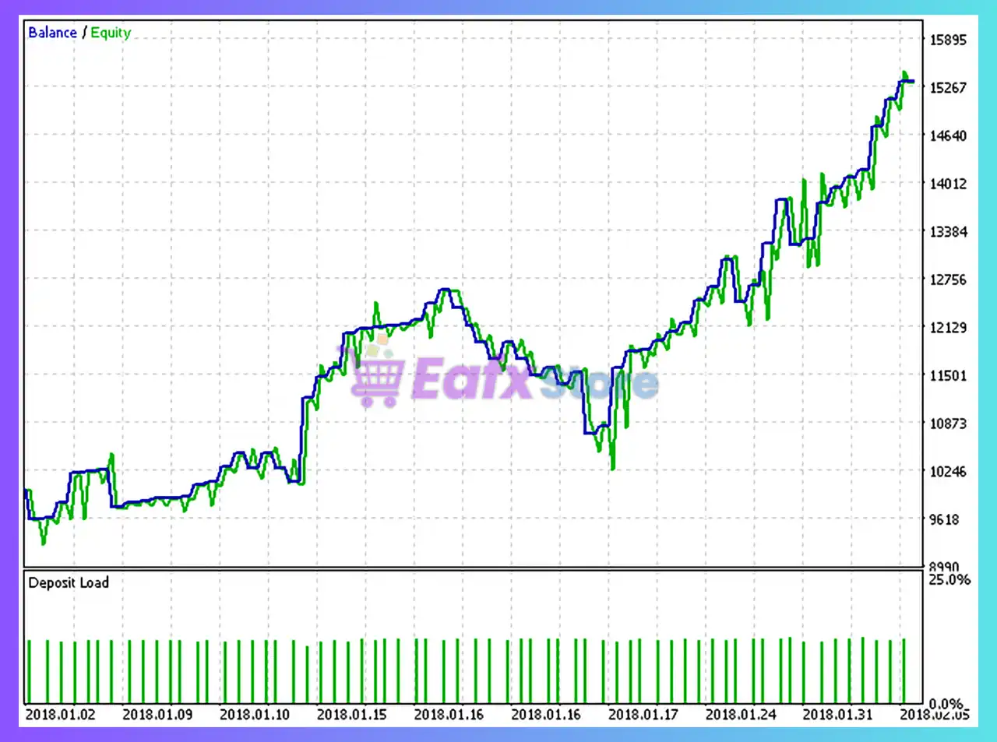Click the 15895 value on price axis

pos(948,40)
